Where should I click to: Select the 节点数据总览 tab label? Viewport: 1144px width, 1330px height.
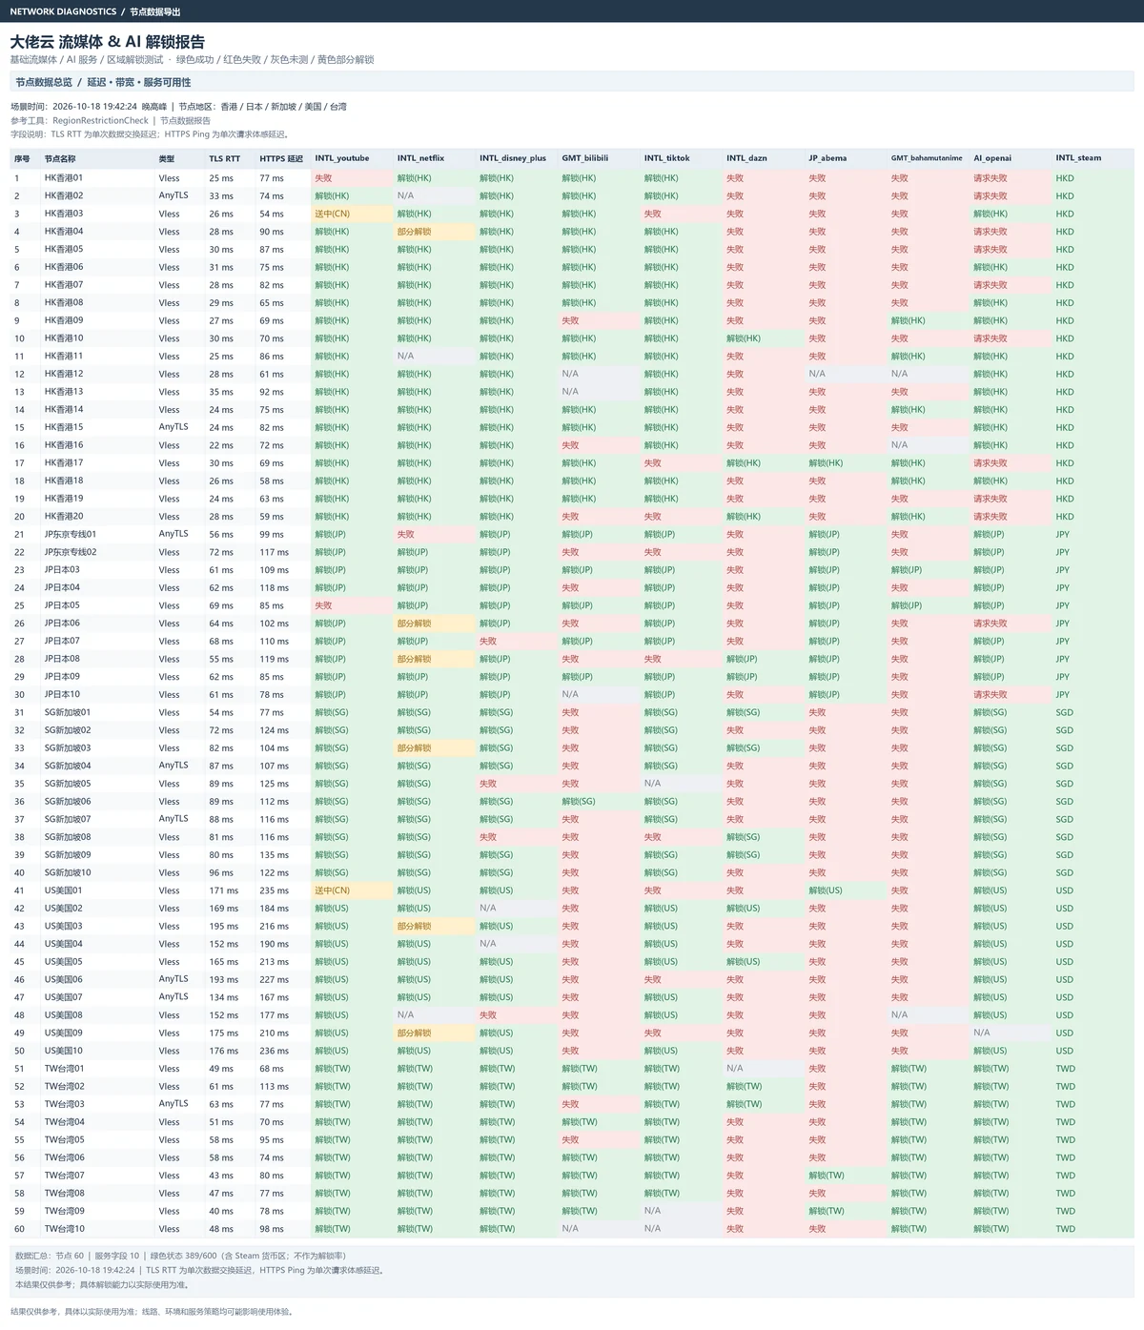tap(44, 82)
